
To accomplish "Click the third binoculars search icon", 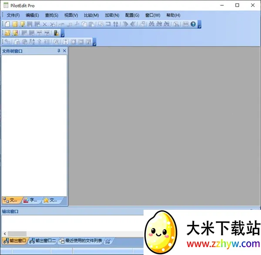I will [x=167, y=24].
